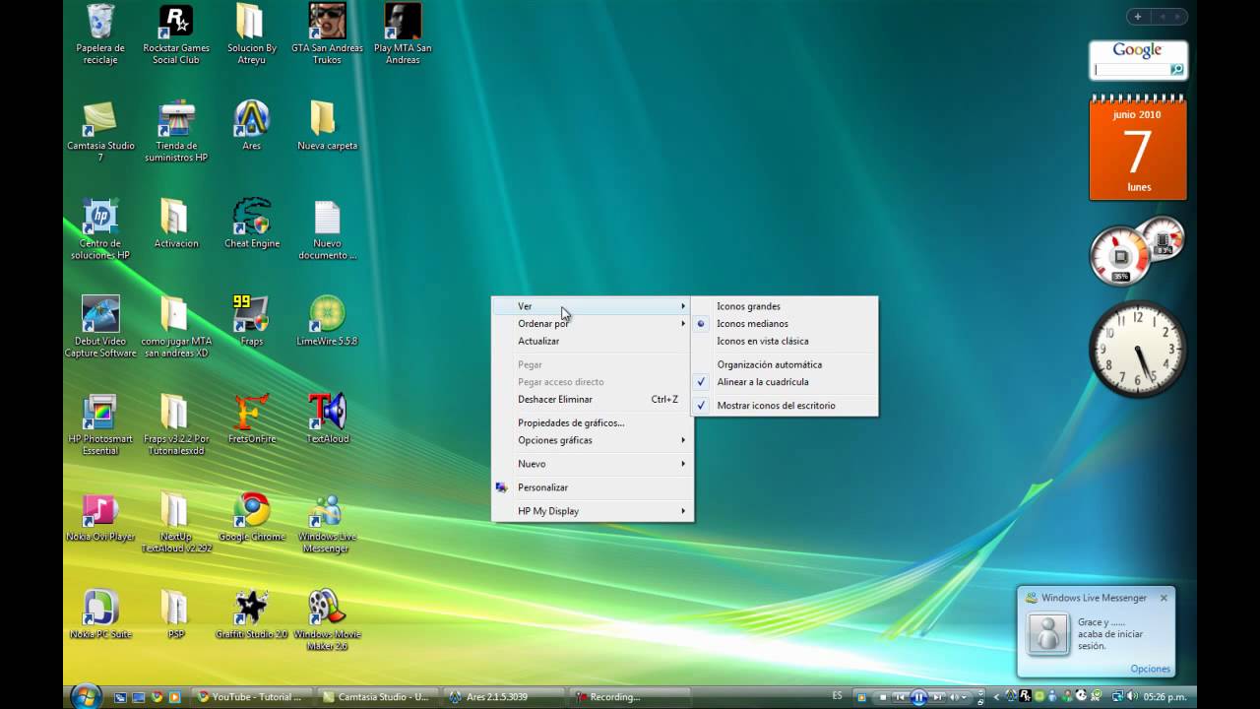This screenshot has width=1260, height=709.
Task: Expand Opciones gráficas submenu
Action: pyautogui.click(x=593, y=440)
